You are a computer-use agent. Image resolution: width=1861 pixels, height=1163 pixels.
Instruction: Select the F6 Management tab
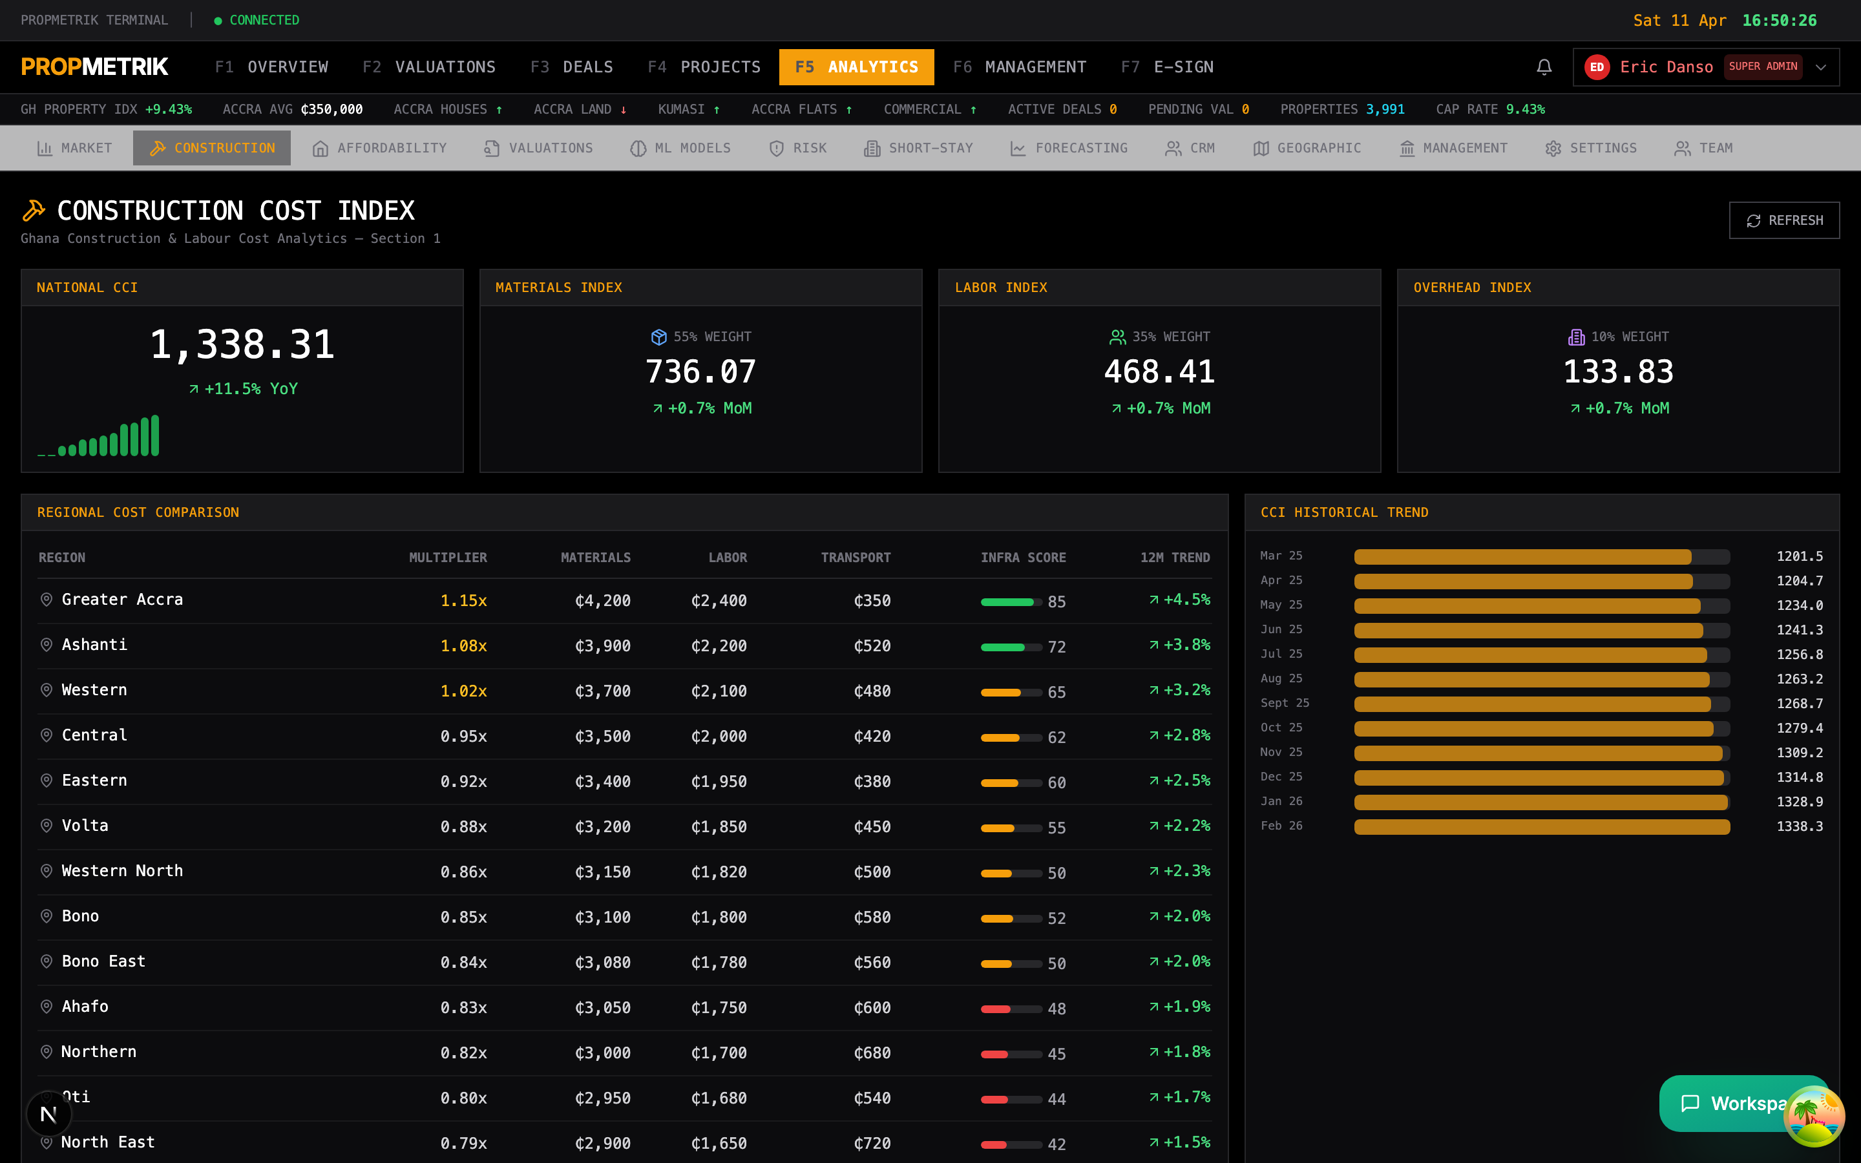1020,67
